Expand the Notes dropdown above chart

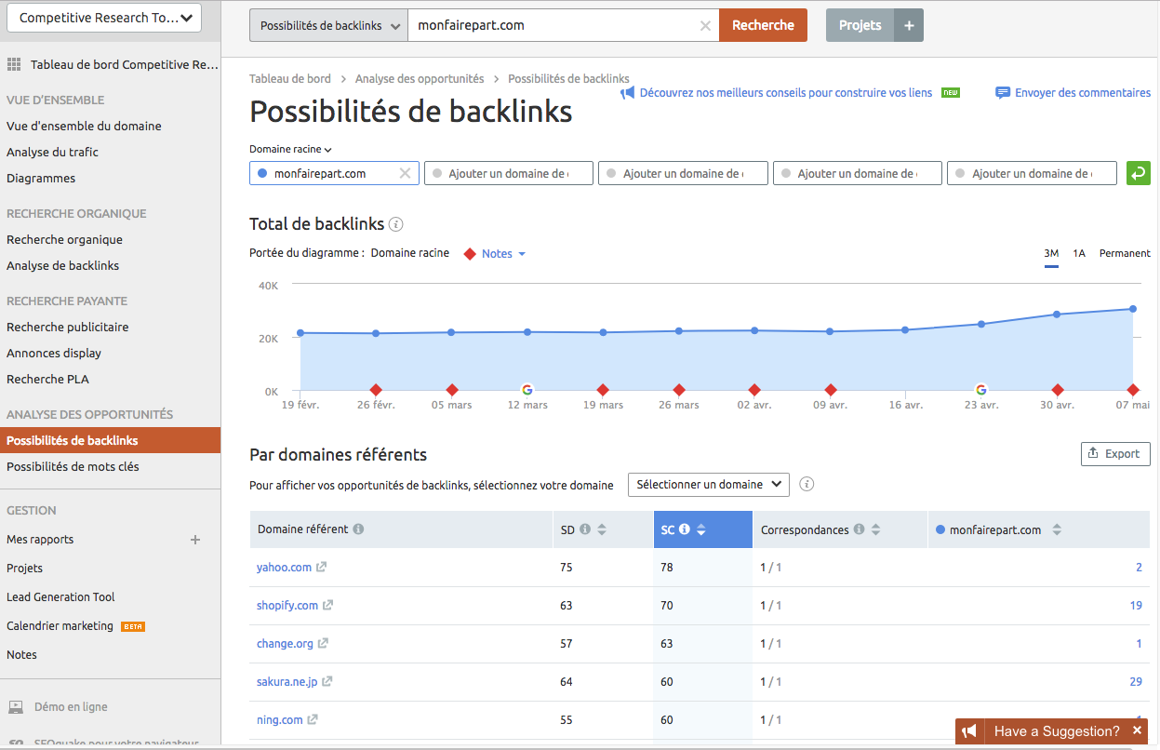coord(503,254)
